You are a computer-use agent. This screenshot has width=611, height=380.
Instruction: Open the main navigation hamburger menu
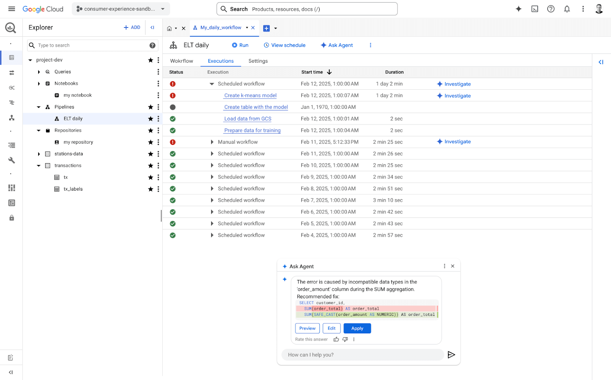pos(12,9)
